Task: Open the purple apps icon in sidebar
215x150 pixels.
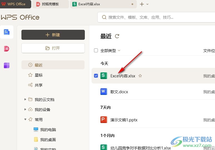Action: pyautogui.click(x=7, y=65)
